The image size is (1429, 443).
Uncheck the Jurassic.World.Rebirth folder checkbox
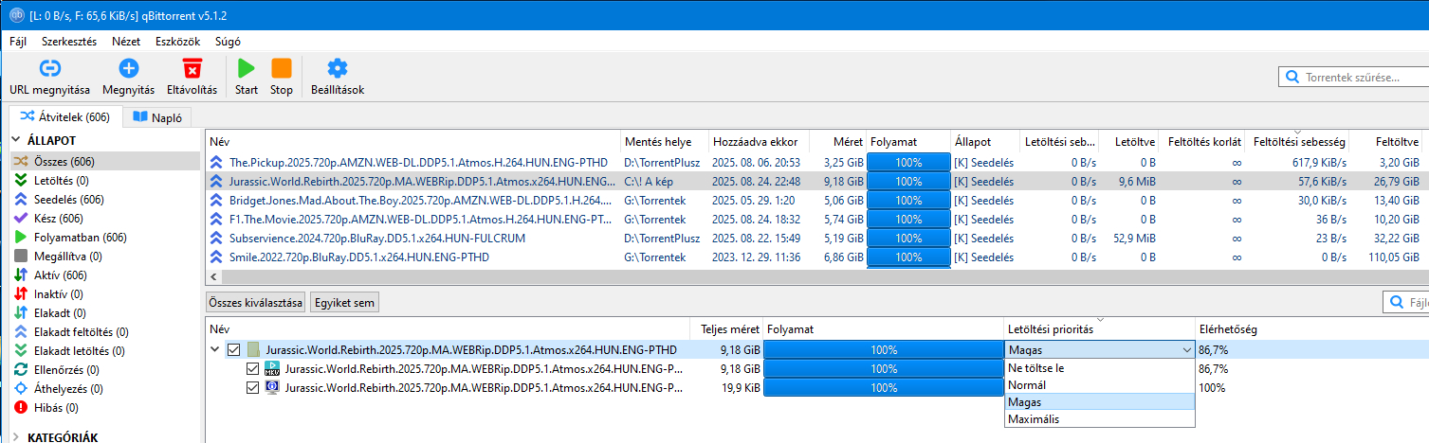tap(234, 349)
